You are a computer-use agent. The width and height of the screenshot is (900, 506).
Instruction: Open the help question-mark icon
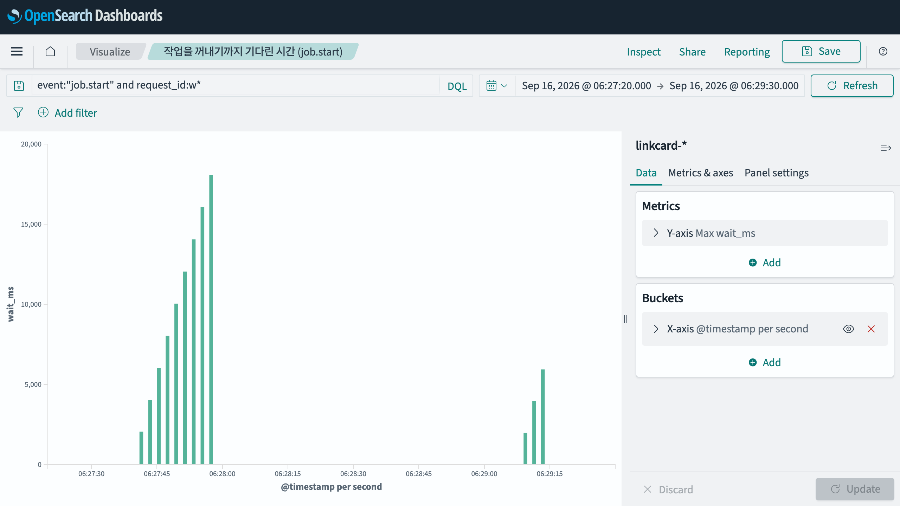click(883, 51)
